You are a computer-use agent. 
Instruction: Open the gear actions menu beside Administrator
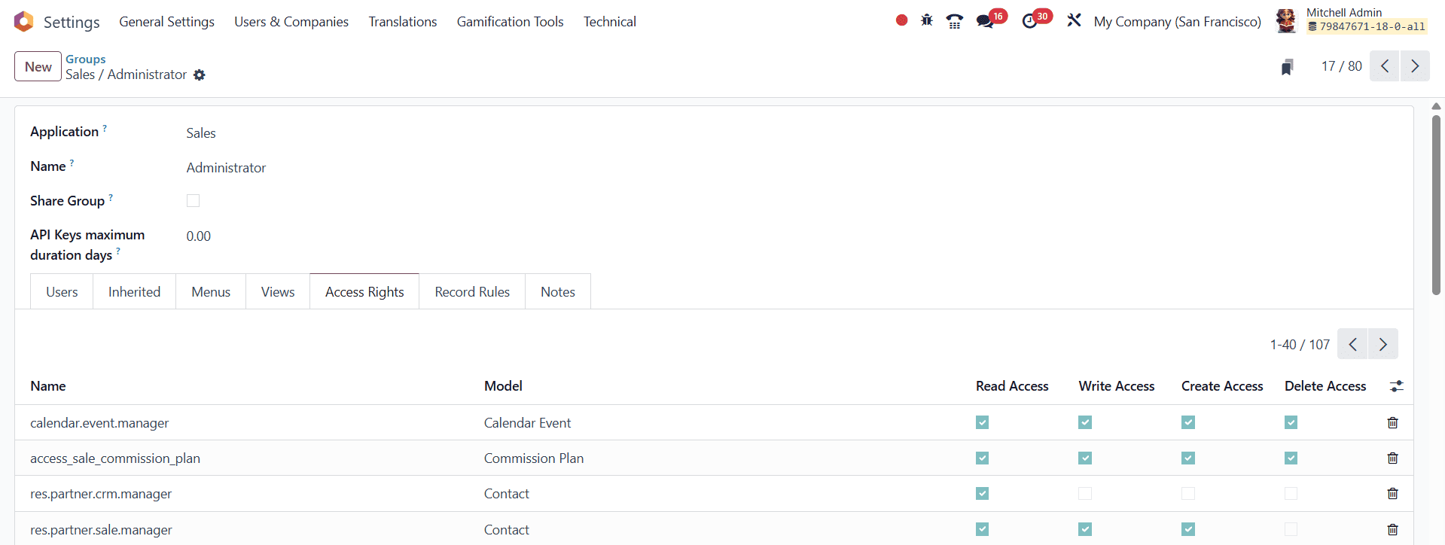[x=199, y=75]
